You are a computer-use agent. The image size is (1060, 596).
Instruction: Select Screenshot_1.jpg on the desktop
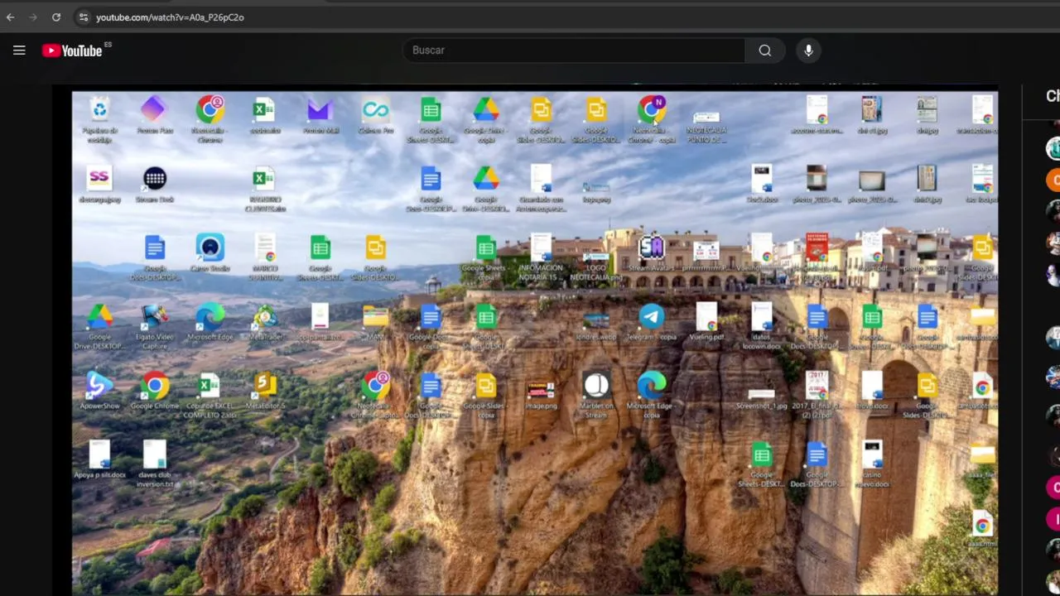[761, 397]
